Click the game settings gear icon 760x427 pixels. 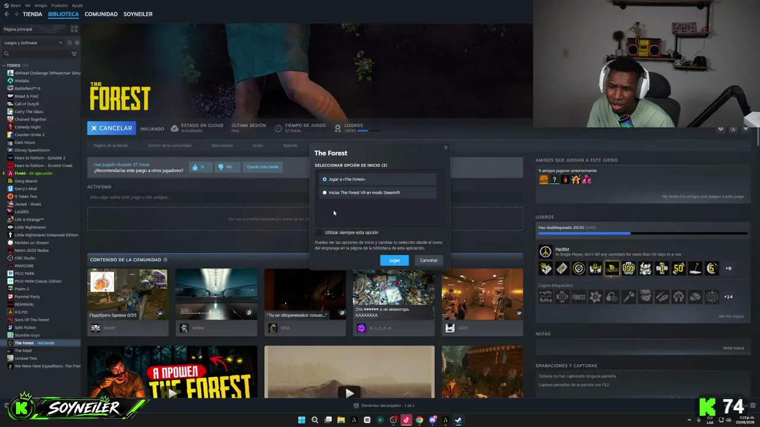(721, 129)
